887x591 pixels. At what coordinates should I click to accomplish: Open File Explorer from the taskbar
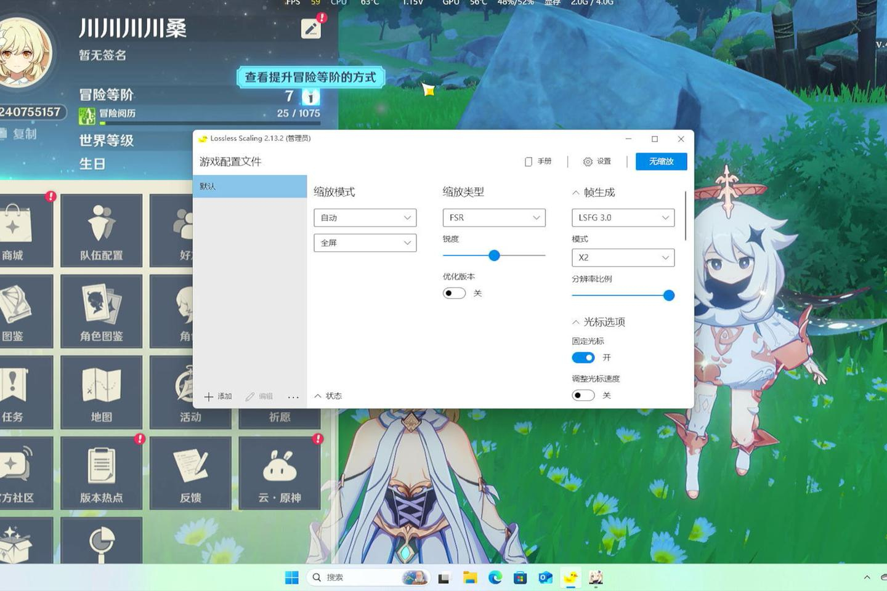pyautogui.click(x=471, y=577)
